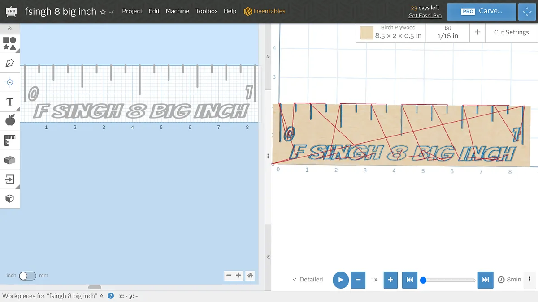Click the simulation progress slider

(x=448, y=280)
